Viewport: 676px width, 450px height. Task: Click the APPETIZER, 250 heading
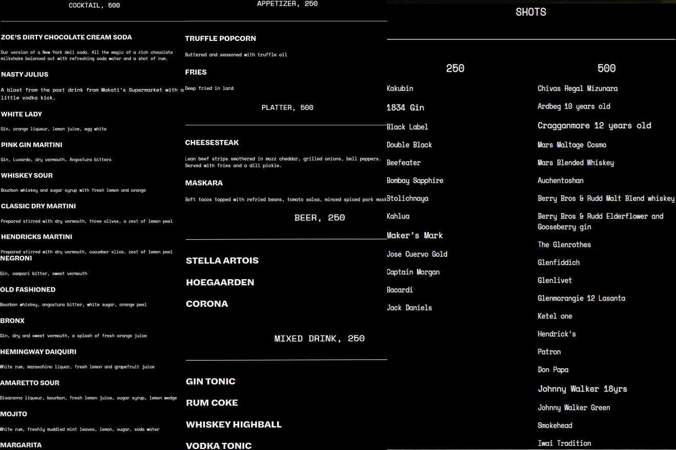click(x=287, y=4)
